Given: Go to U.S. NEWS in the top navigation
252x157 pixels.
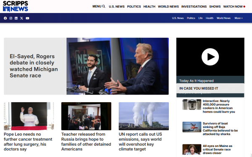Looking at the screenshot, I should (117, 7).
